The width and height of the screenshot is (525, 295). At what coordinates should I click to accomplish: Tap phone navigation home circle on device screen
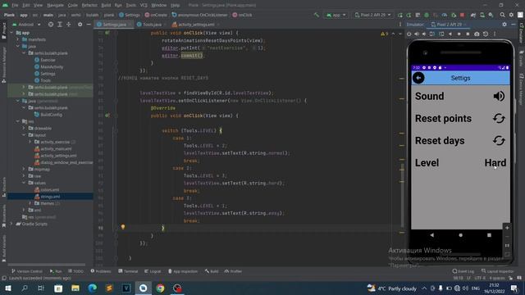[x=461, y=235]
